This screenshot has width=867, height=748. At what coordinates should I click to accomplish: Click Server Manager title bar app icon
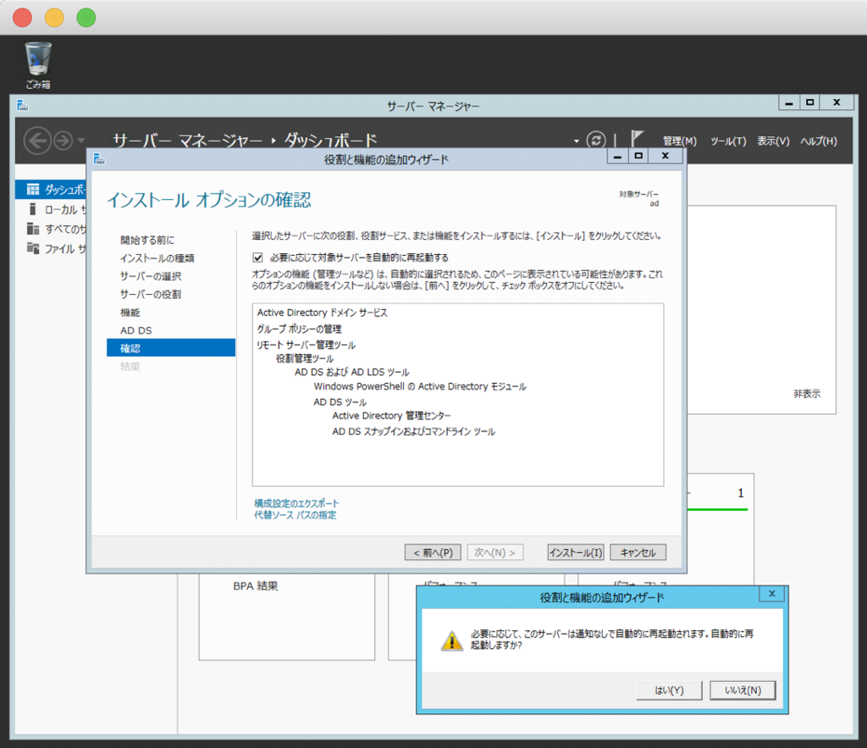point(23,104)
